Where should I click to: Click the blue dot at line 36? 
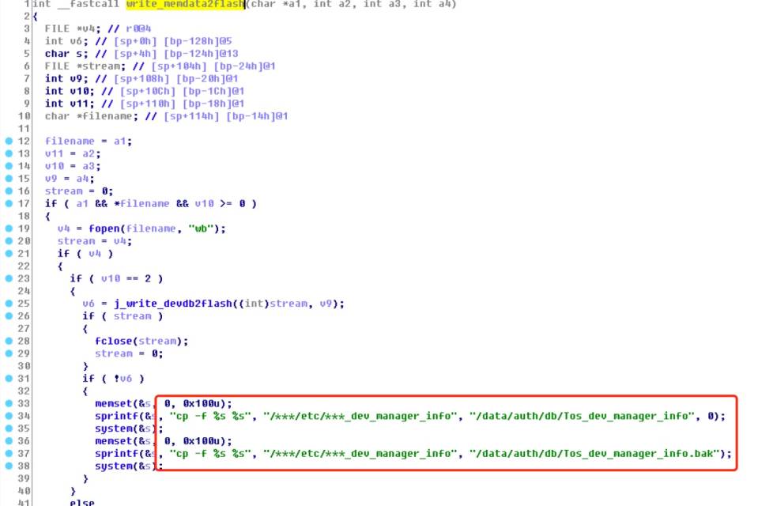pos(9,440)
